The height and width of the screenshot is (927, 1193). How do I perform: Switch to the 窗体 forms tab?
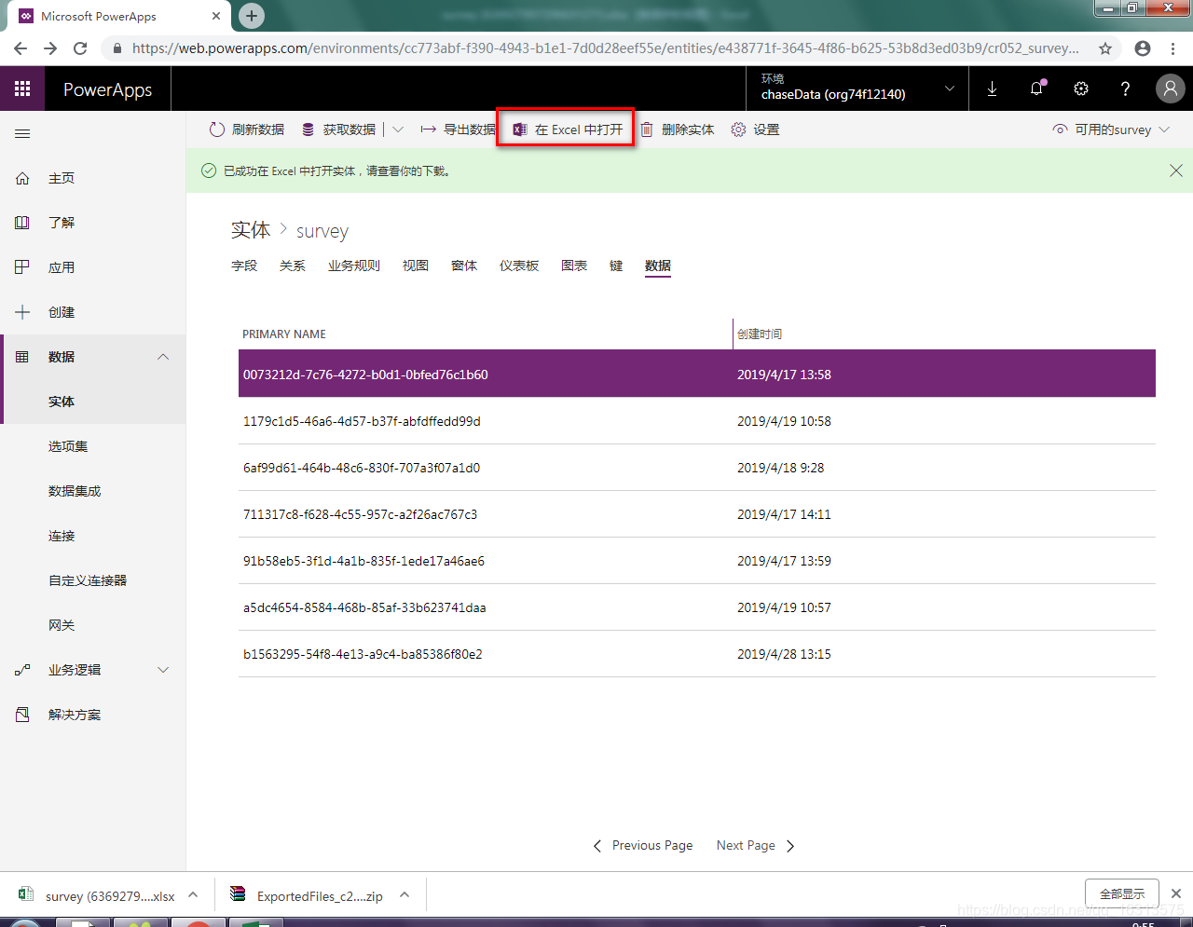pos(464,266)
